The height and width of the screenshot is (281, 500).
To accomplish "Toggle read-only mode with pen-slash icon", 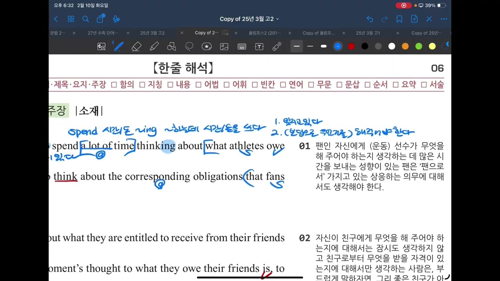I will click(x=429, y=19).
